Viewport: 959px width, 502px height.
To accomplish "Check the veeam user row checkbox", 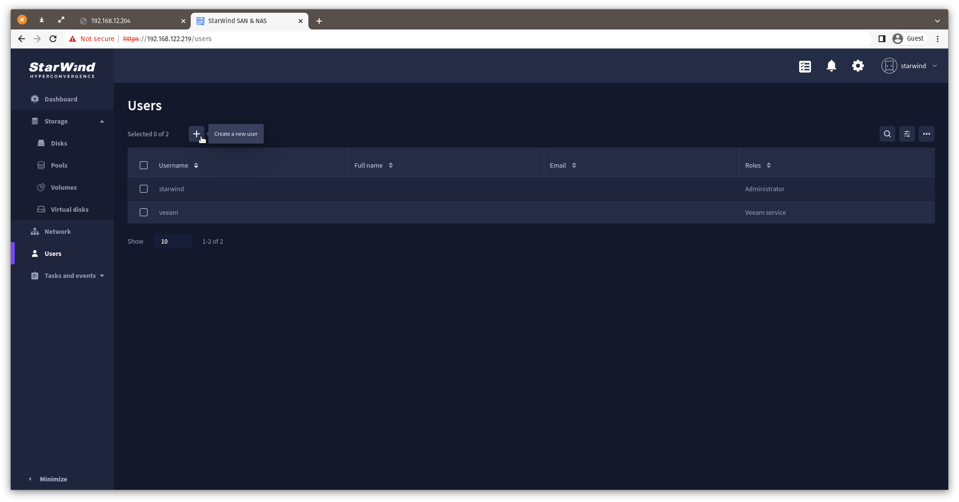I will click(x=144, y=212).
